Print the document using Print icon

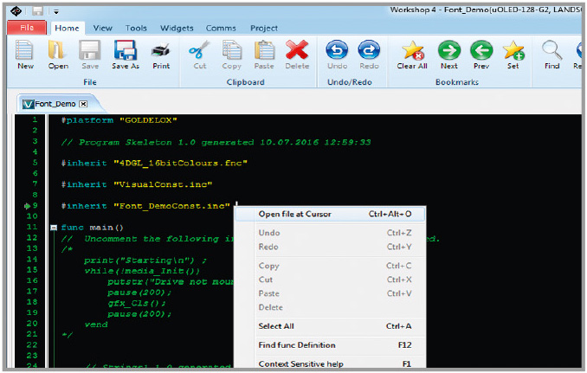(x=161, y=51)
